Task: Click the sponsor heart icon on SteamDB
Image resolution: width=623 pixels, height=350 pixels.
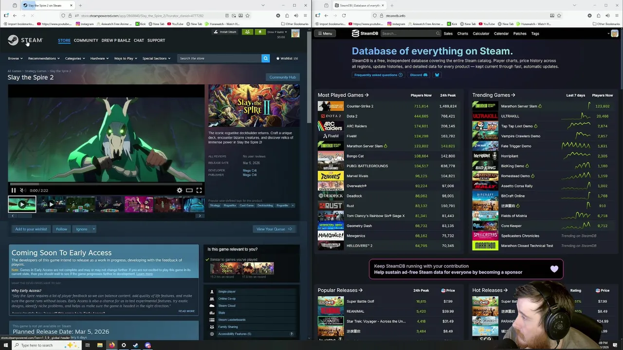Action: tap(554, 269)
